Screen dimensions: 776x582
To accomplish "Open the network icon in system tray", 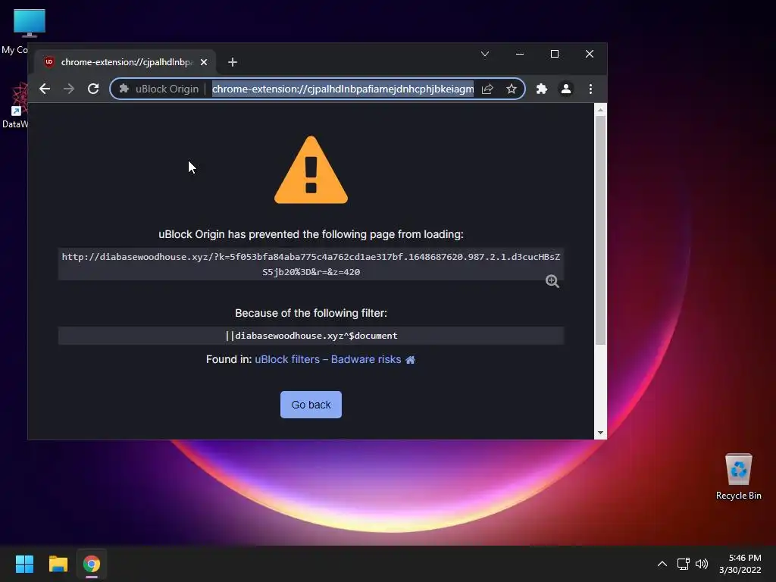I will click(684, 564).
